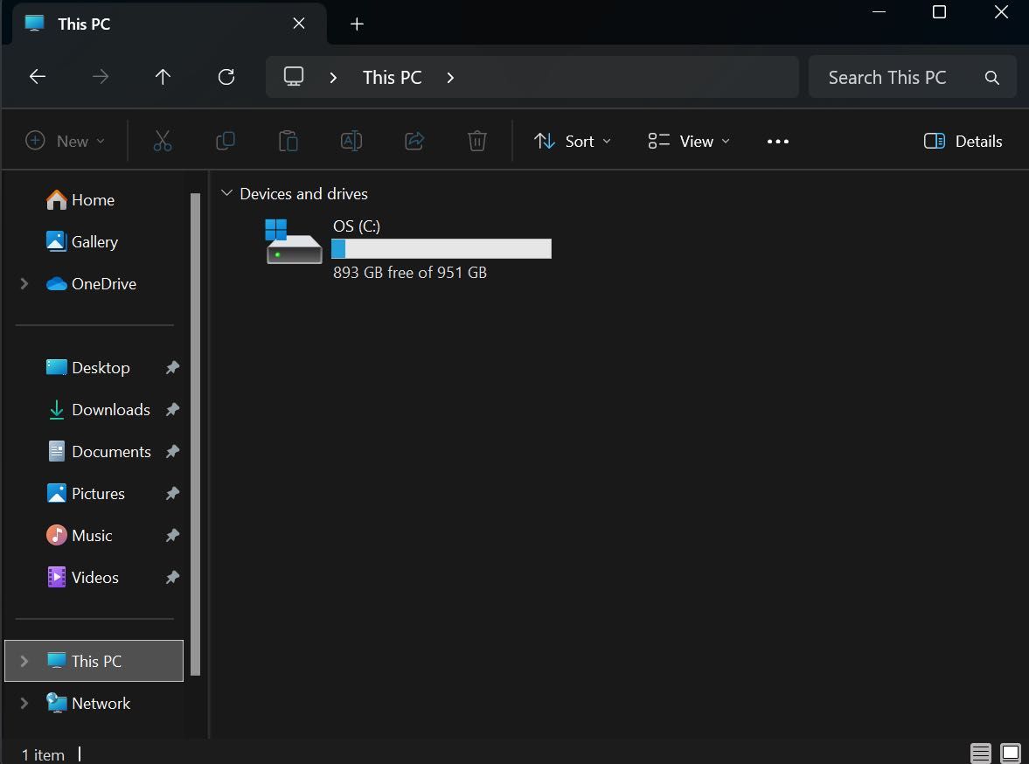This screenshot has width=1029, height=764.
Task: Expand the OneDrive tree node
Action: pyautogui.click(x=24, y=283)
